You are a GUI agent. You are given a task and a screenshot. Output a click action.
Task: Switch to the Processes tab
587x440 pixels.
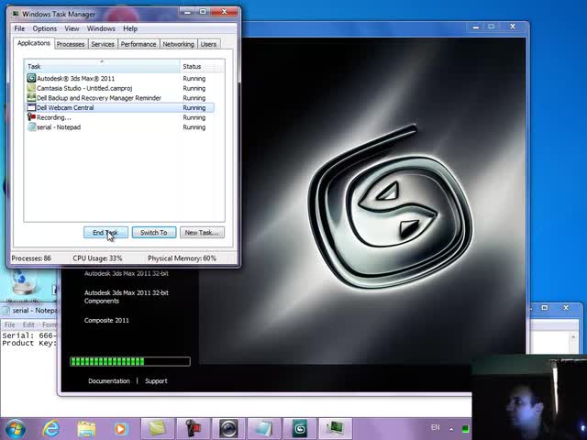pyautogui.click(x=71, y=44)
